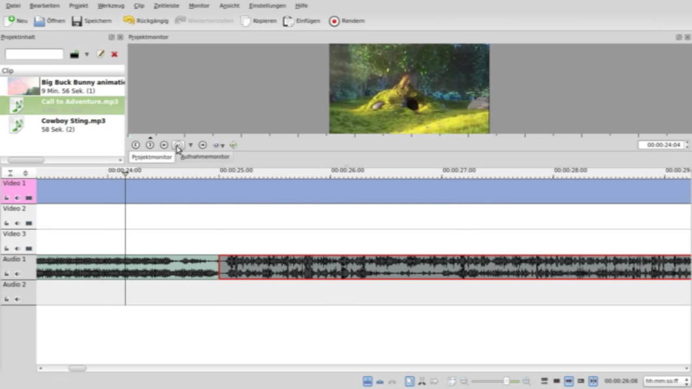
Task: Create a new project with Neu
Action: coord(15,21)
